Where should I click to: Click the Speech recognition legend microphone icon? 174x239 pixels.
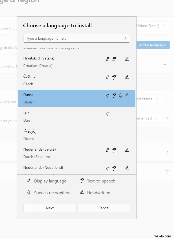[29, 193]
